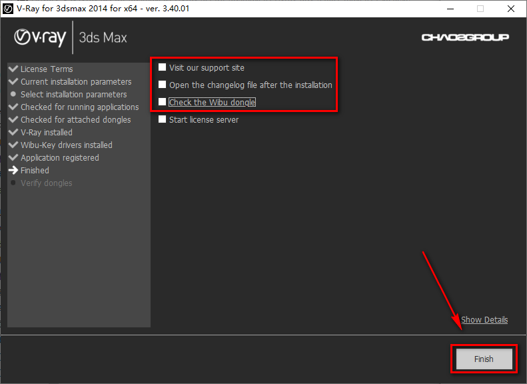Click the checkmark beside License Terms
The width and height of the screenshot is (527, 384).
13,69
